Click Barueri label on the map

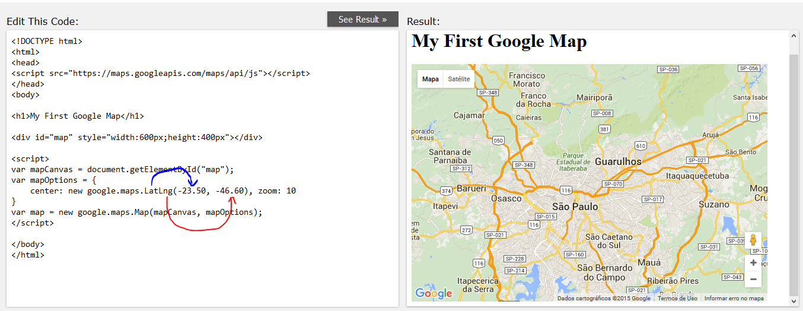(470, 188)
